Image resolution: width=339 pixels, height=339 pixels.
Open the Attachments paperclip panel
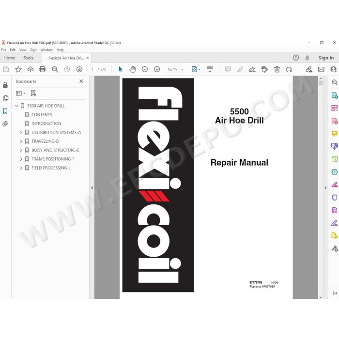point(5,123)
